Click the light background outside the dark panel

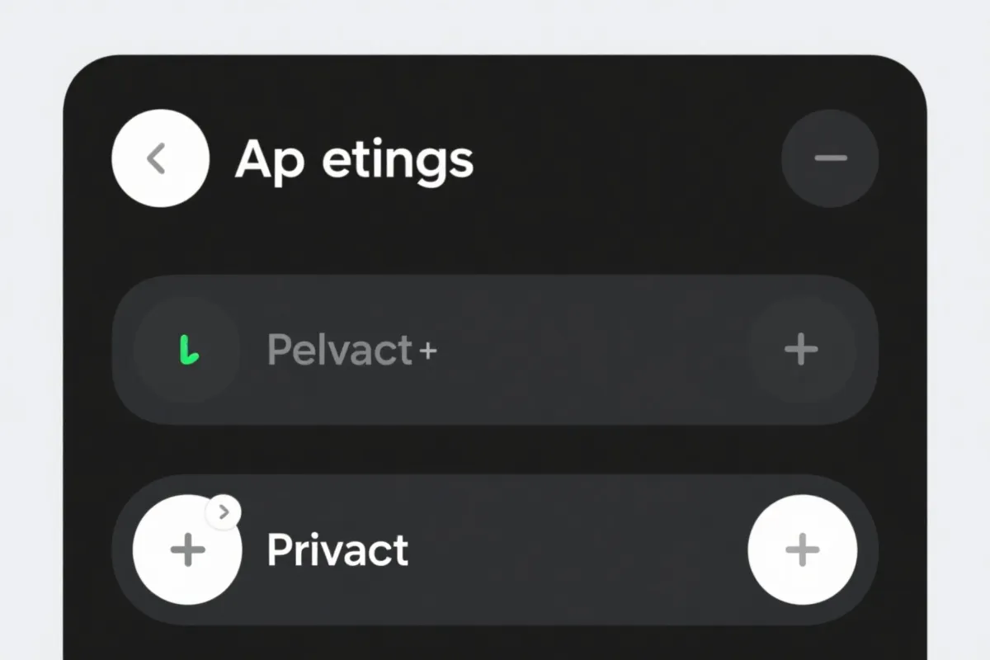pyautogui.click(x=31, y=330)
